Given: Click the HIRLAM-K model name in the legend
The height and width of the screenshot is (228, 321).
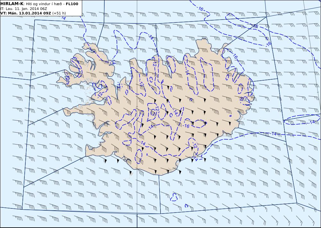Looking at the screenshot, I should pos(12,4).
